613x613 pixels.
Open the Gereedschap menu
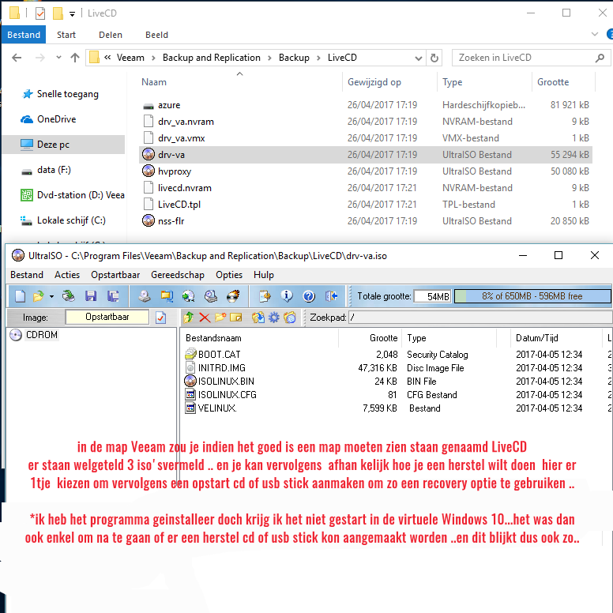pos(177,275)
